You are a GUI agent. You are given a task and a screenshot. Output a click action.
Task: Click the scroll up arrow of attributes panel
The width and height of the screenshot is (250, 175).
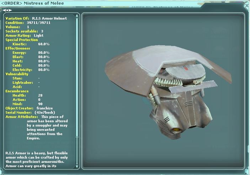pyautogui.click(x=77, y=16)
